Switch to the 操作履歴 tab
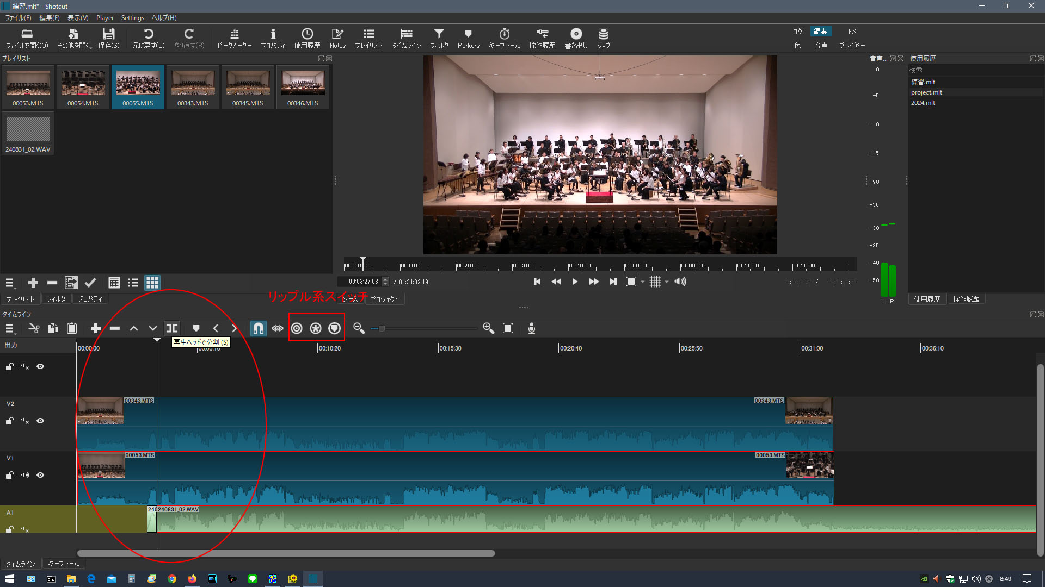Image resolution: width=1045 pixels, height=587 pixels. click(x=966, y=299)
